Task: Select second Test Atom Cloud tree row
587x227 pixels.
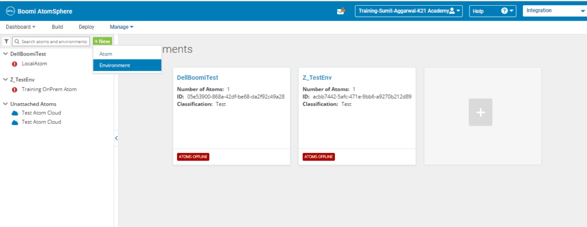Action: click(x=41, y=122)
